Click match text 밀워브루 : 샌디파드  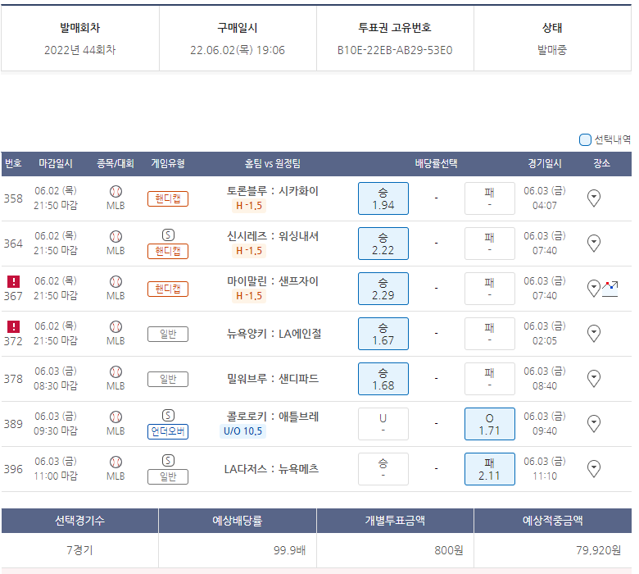(273, 379)
